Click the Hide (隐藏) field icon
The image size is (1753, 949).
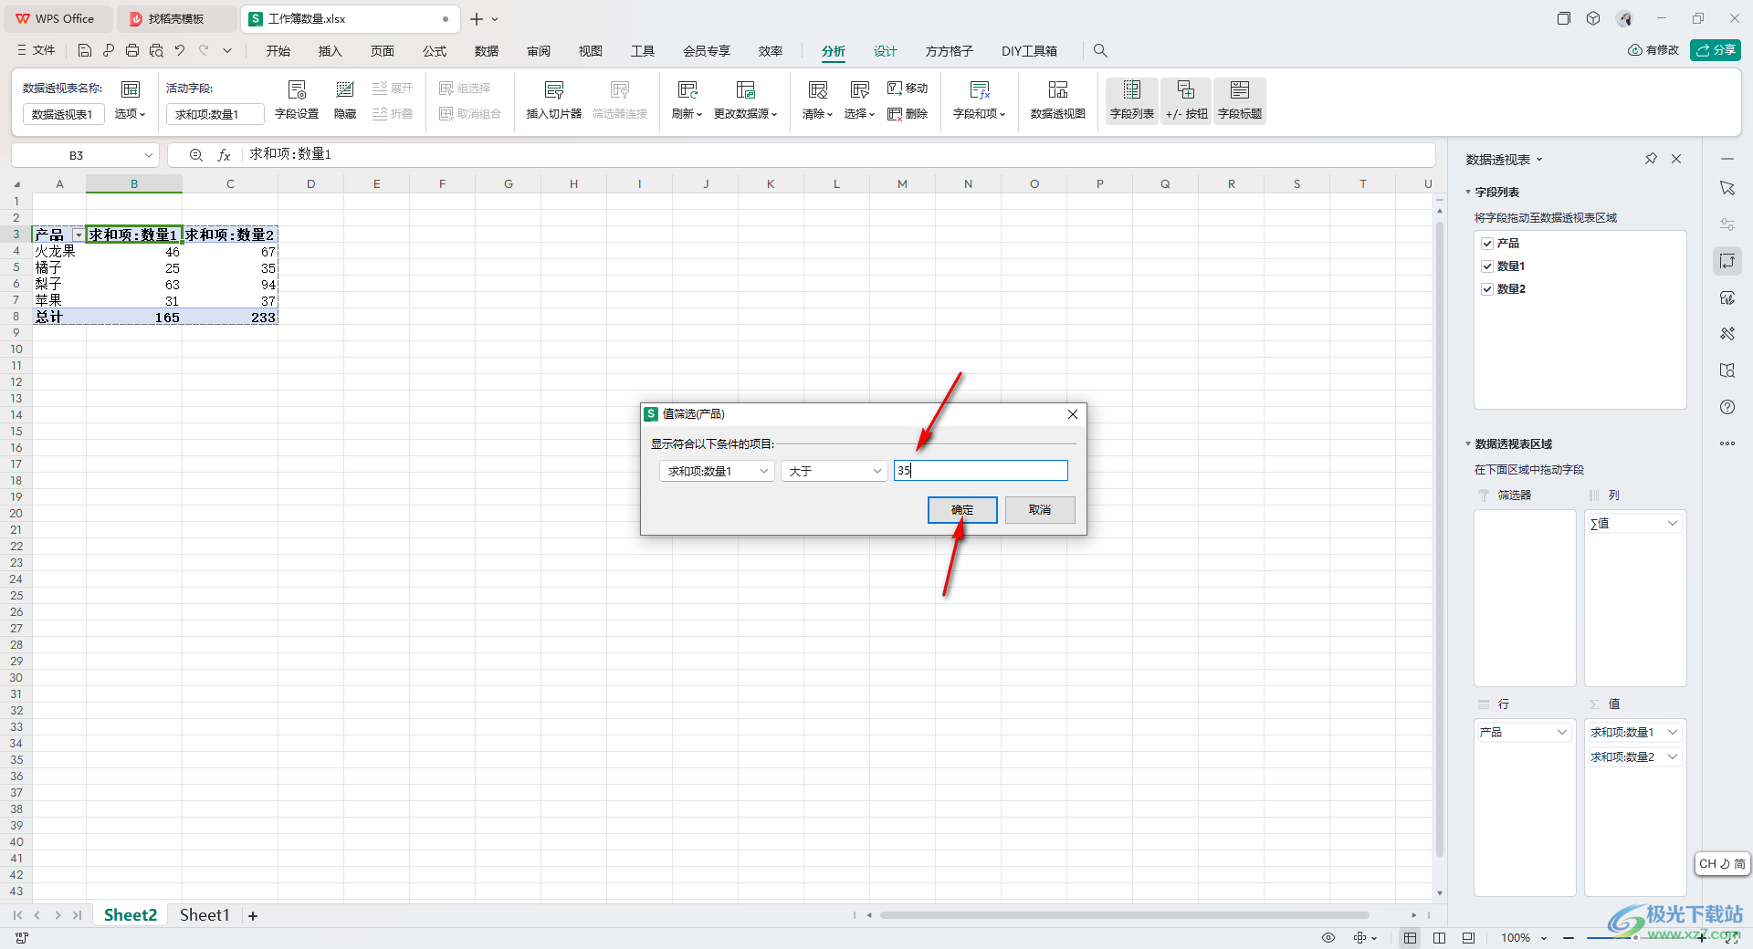[345, 100]
